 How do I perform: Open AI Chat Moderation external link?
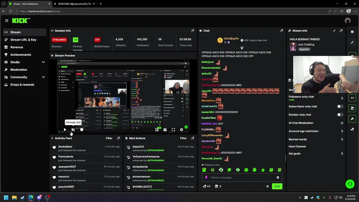tap(342, 123)
